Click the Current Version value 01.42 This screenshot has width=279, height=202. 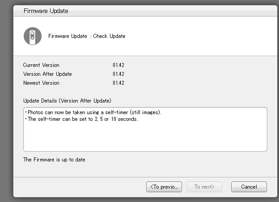click(118, 65)
